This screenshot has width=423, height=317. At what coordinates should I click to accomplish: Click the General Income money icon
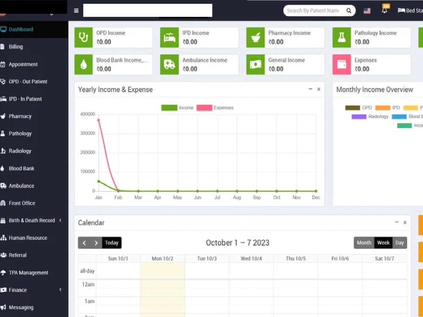[x=255, y=64]
